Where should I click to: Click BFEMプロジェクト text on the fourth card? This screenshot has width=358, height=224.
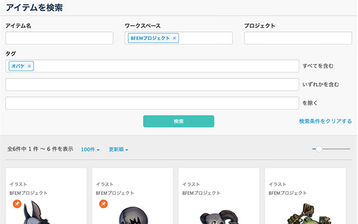point(288,193)
